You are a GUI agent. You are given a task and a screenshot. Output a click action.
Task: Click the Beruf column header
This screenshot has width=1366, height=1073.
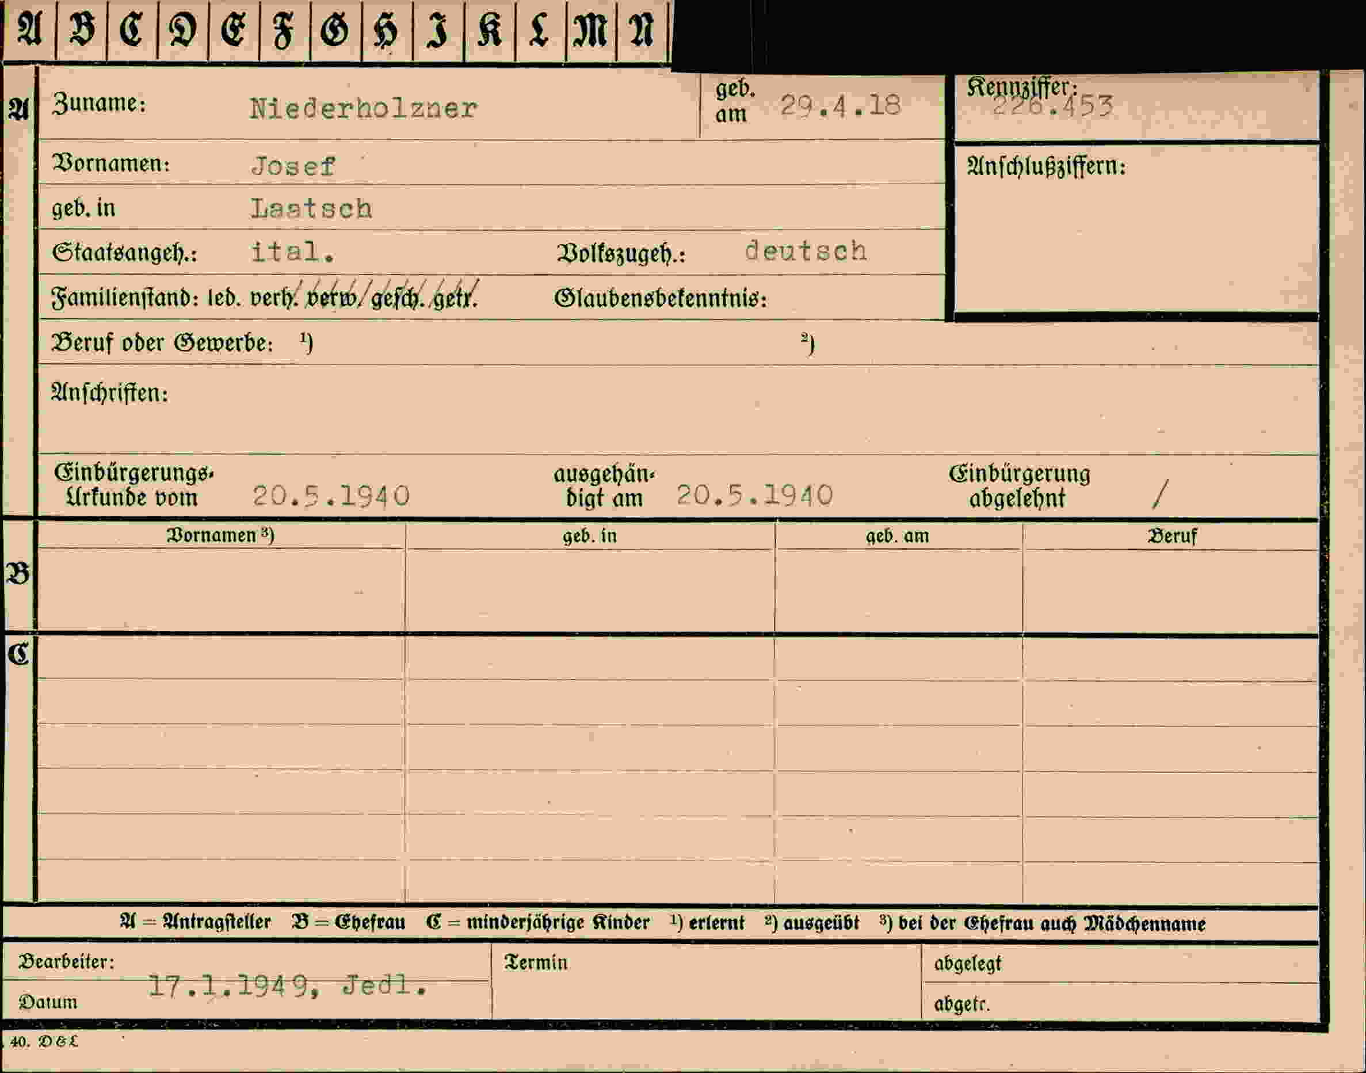pos(1172,536)
